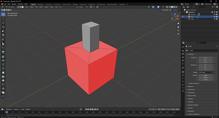Choose the Rip Region tool
The height and width of the screenshot is (118, 219).
(x=3, y=96)
